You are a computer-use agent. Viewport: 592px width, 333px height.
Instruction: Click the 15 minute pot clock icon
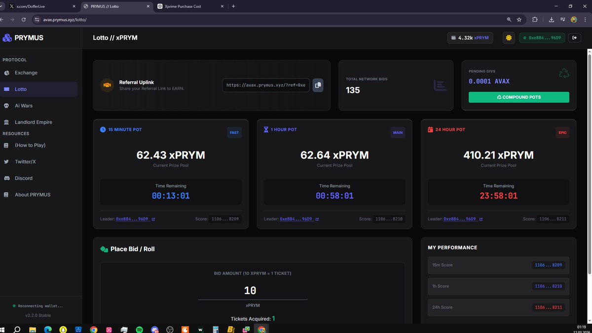[x=103, y=129]
